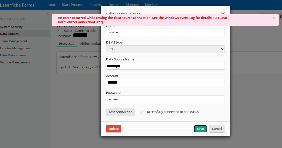282x148 pixels.
Task: Save the data source changes
Action: coord(200,129)
